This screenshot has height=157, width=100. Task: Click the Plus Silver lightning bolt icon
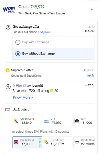click(8, 87)
